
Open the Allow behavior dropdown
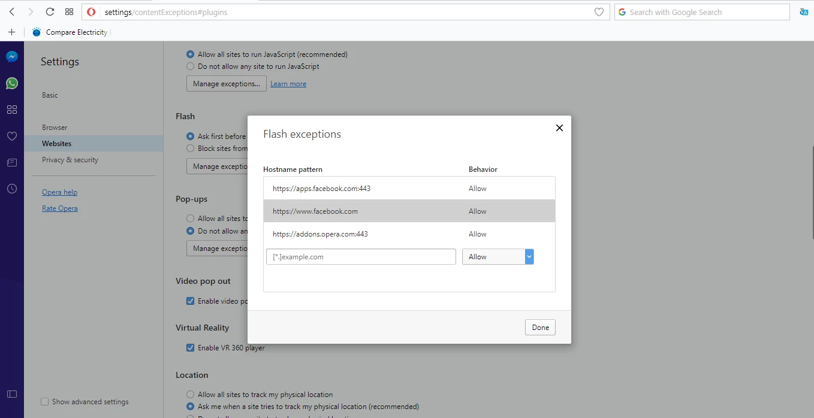498,257
